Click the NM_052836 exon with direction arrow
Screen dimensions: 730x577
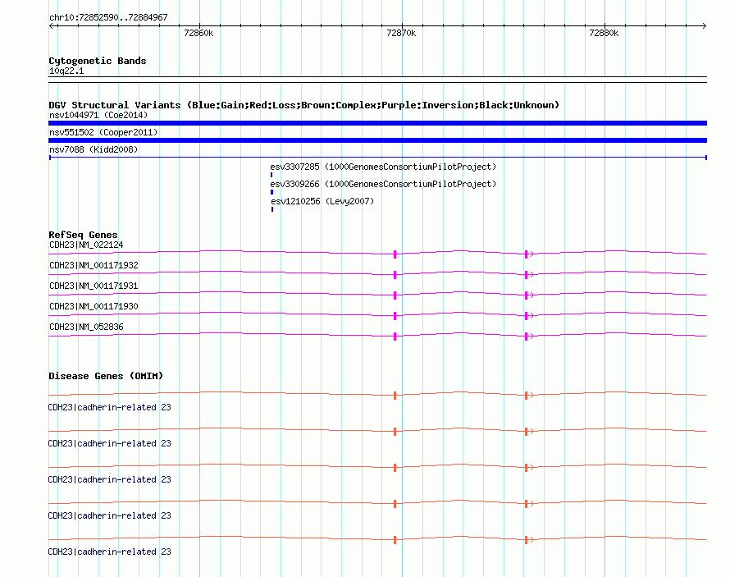(526, 337)
